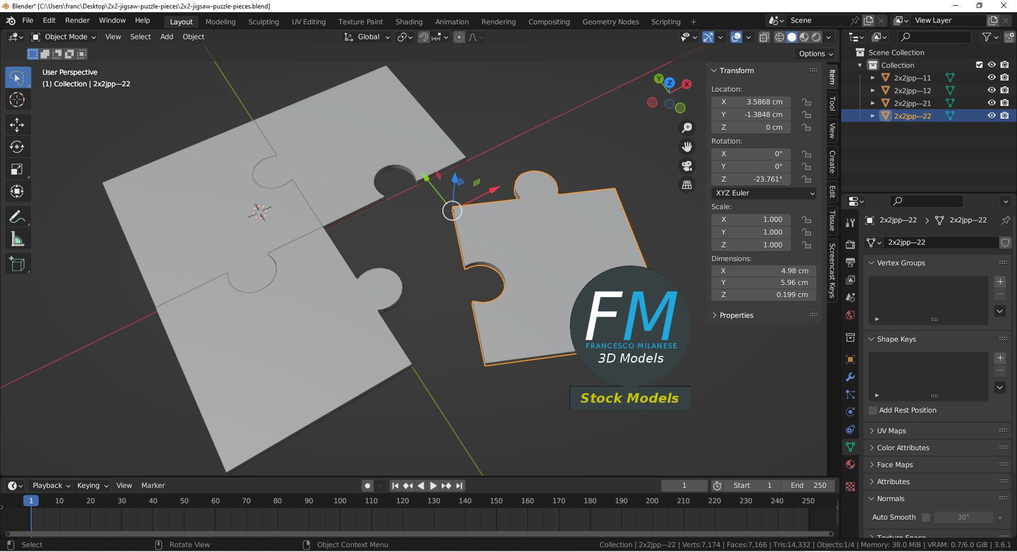The width and height of the screenshot is (1017, 552).
Task: Click the End frame field 250
Action: pos(809,485)
